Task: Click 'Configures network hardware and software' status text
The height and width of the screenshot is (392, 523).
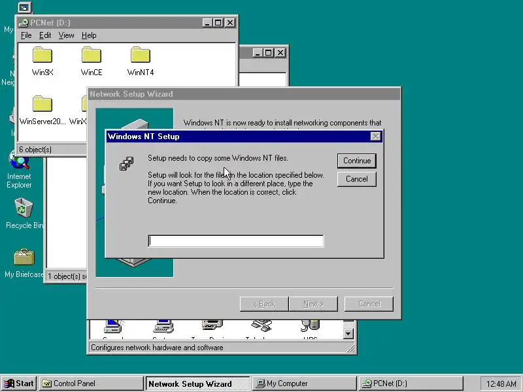Action: coord(157,348)
